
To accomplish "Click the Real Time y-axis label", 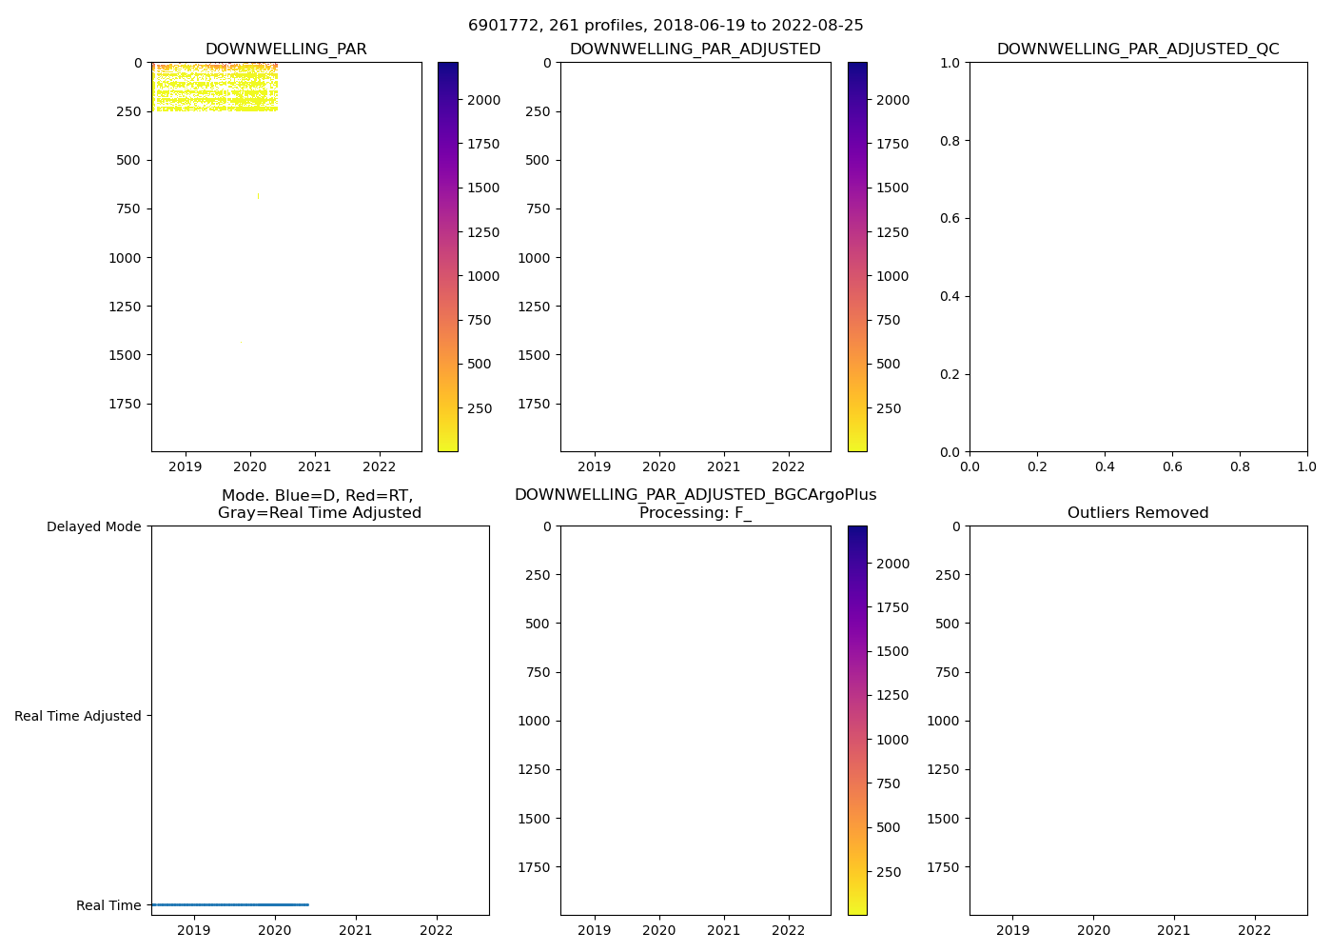I will click(108, 905).
